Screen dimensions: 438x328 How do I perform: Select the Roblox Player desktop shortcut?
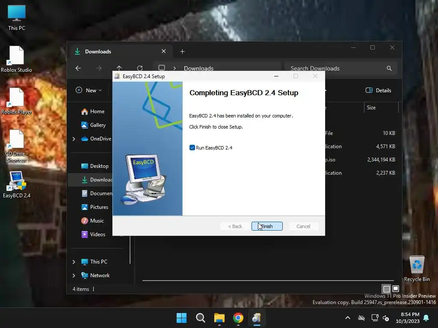17,101
